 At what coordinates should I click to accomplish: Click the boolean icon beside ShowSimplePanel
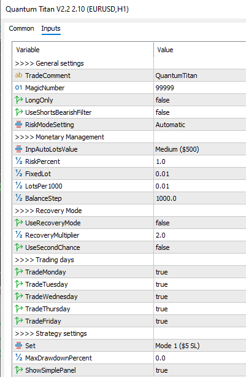tap(19, 370)
